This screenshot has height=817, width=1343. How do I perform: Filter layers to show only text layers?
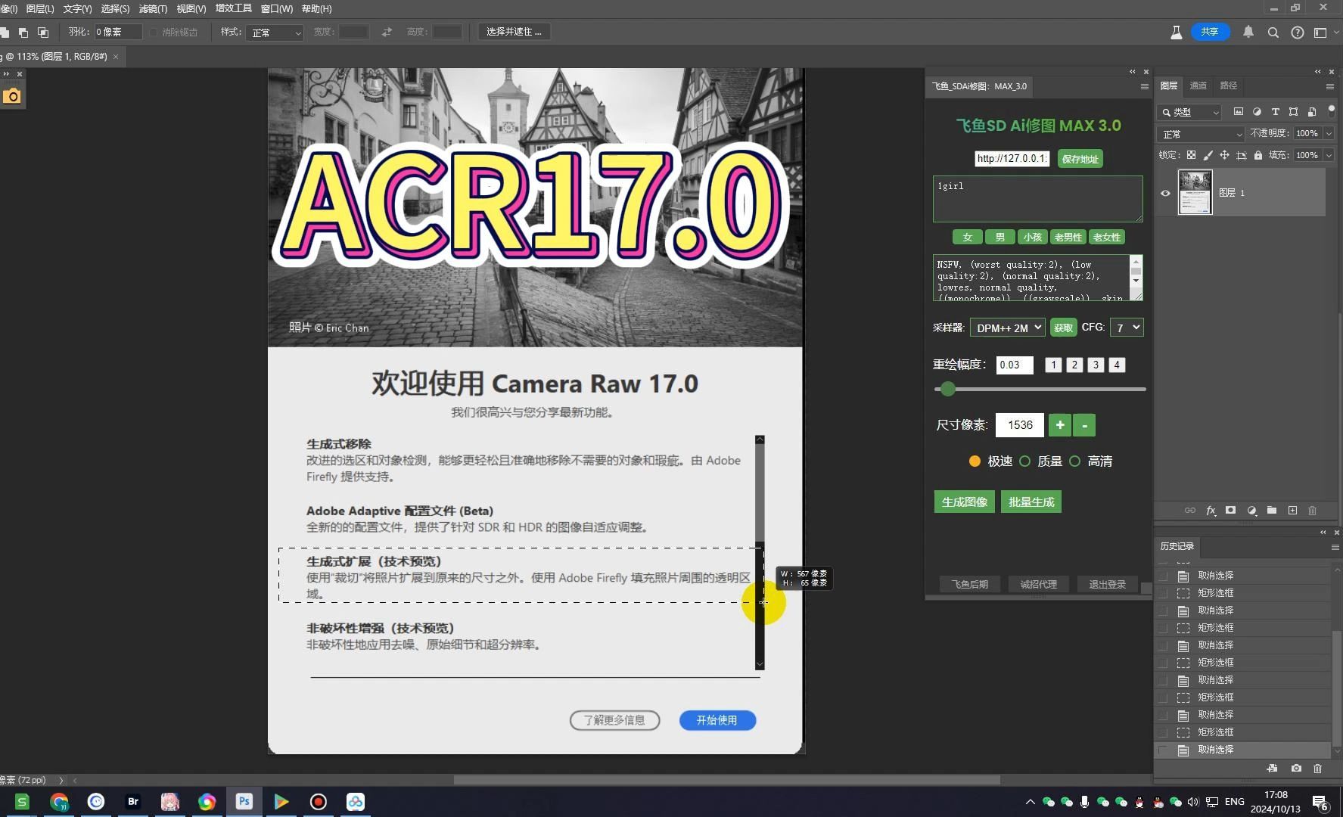1276,112
